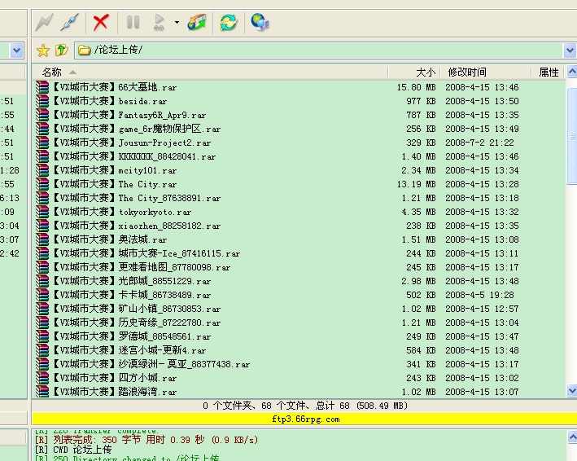Screen dimensions: 577x461
Task: Open the dropdown arrow beside the GO button
Action: [x=177, y=23]
